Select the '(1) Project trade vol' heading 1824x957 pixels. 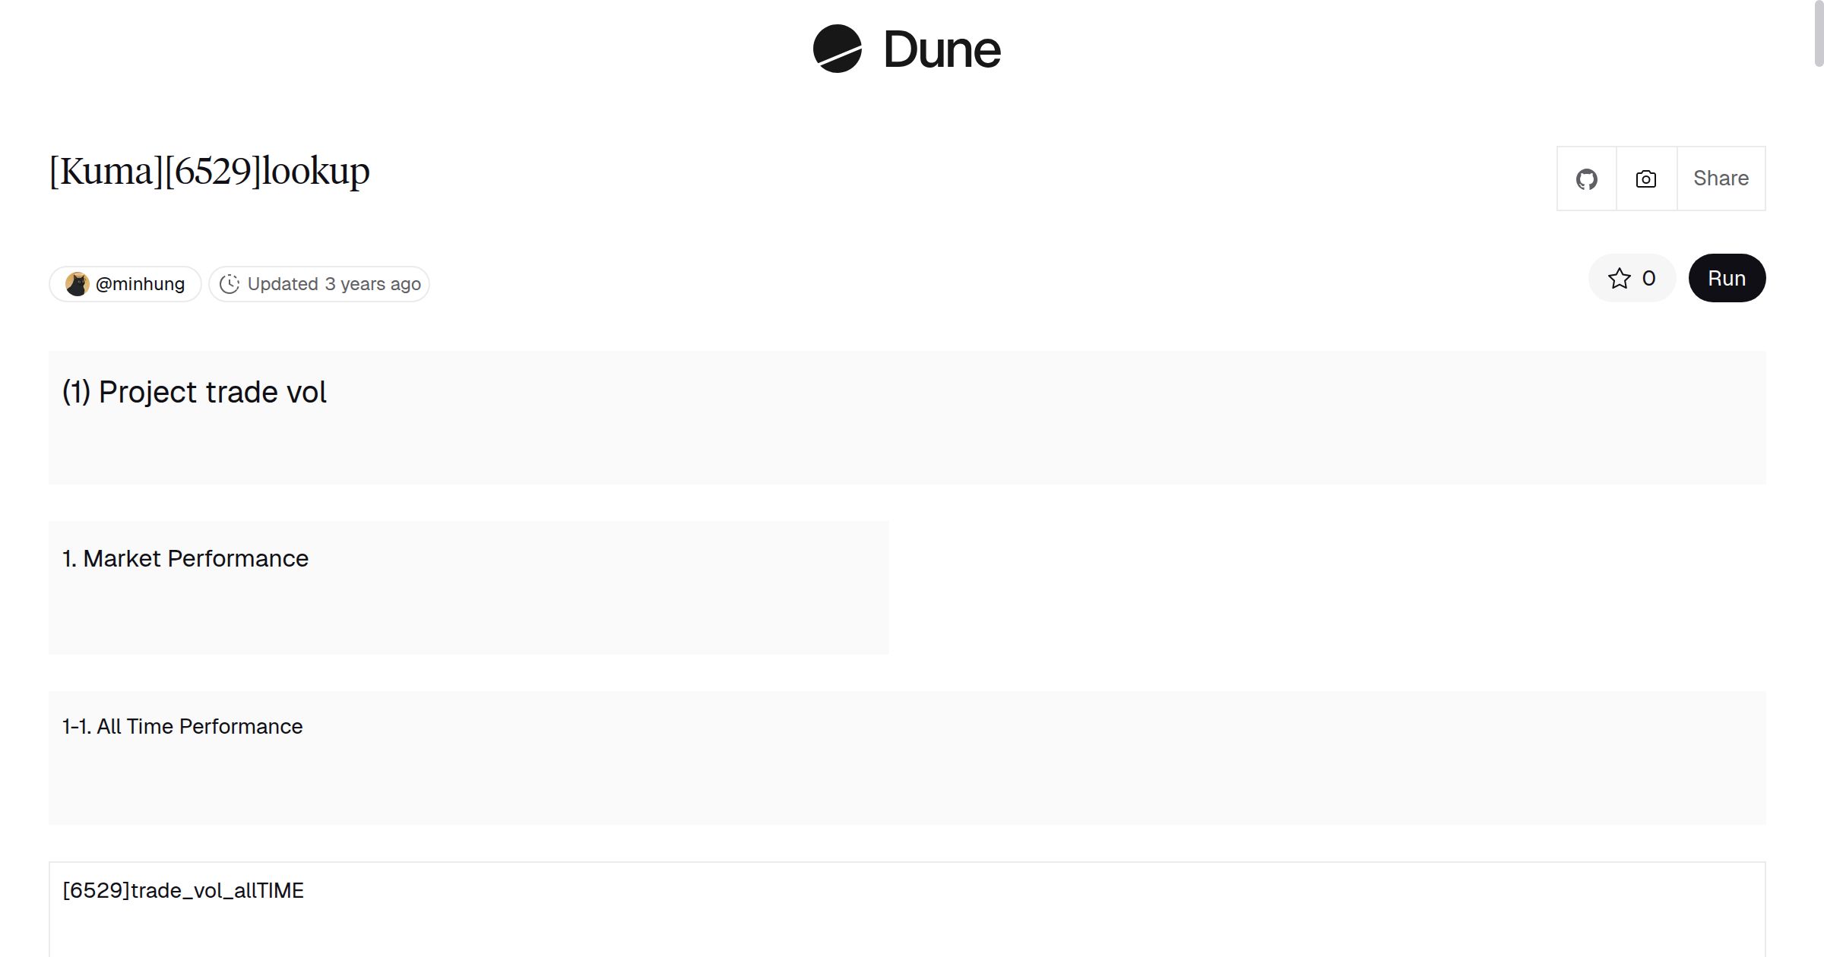coord(194,393)
